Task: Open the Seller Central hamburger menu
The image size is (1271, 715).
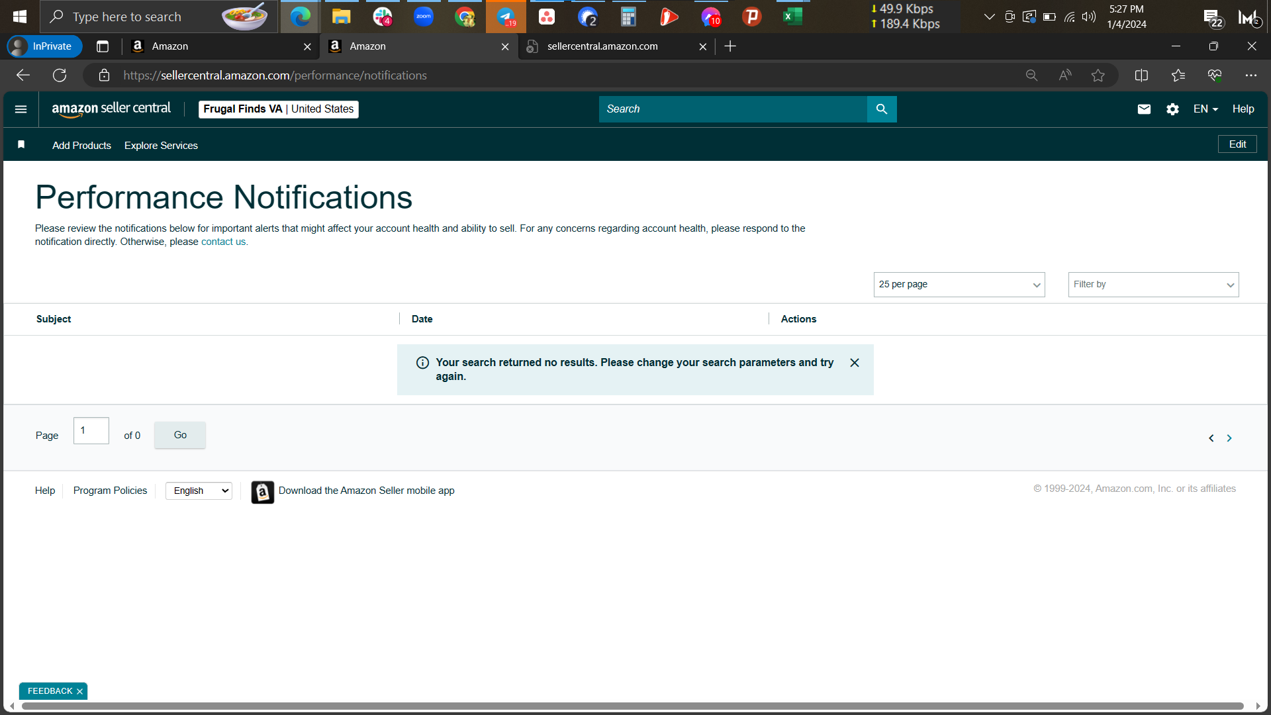Action: [x=21, y=109]
